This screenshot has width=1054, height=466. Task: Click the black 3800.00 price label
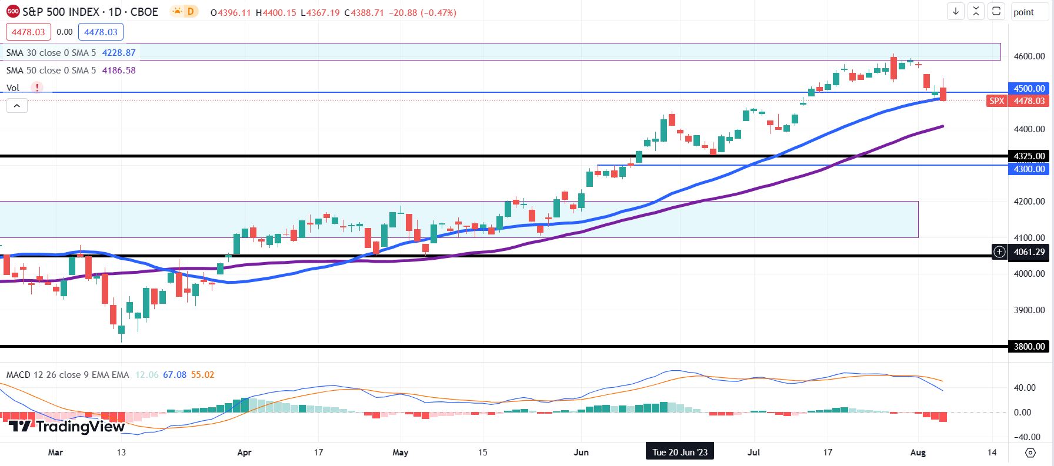pyautogui.click(x=1029, y=346)
